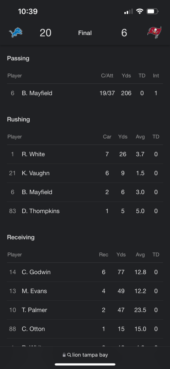Open B. Mayfield passing stats row
This screenshot has height=369, width=170.
click(x=85, y=93)
